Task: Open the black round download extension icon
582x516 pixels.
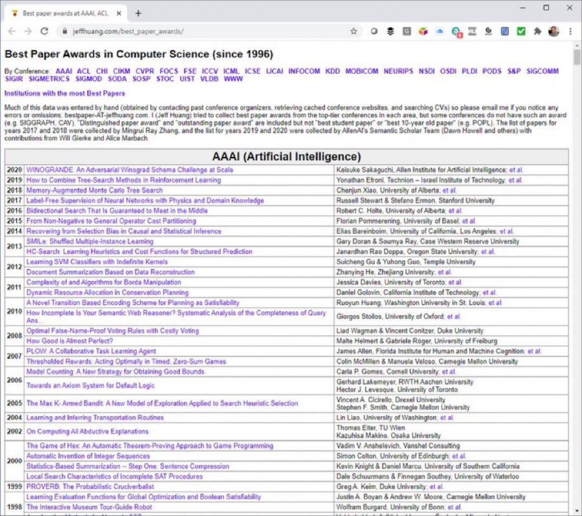Action: click(x=488, y=31)
